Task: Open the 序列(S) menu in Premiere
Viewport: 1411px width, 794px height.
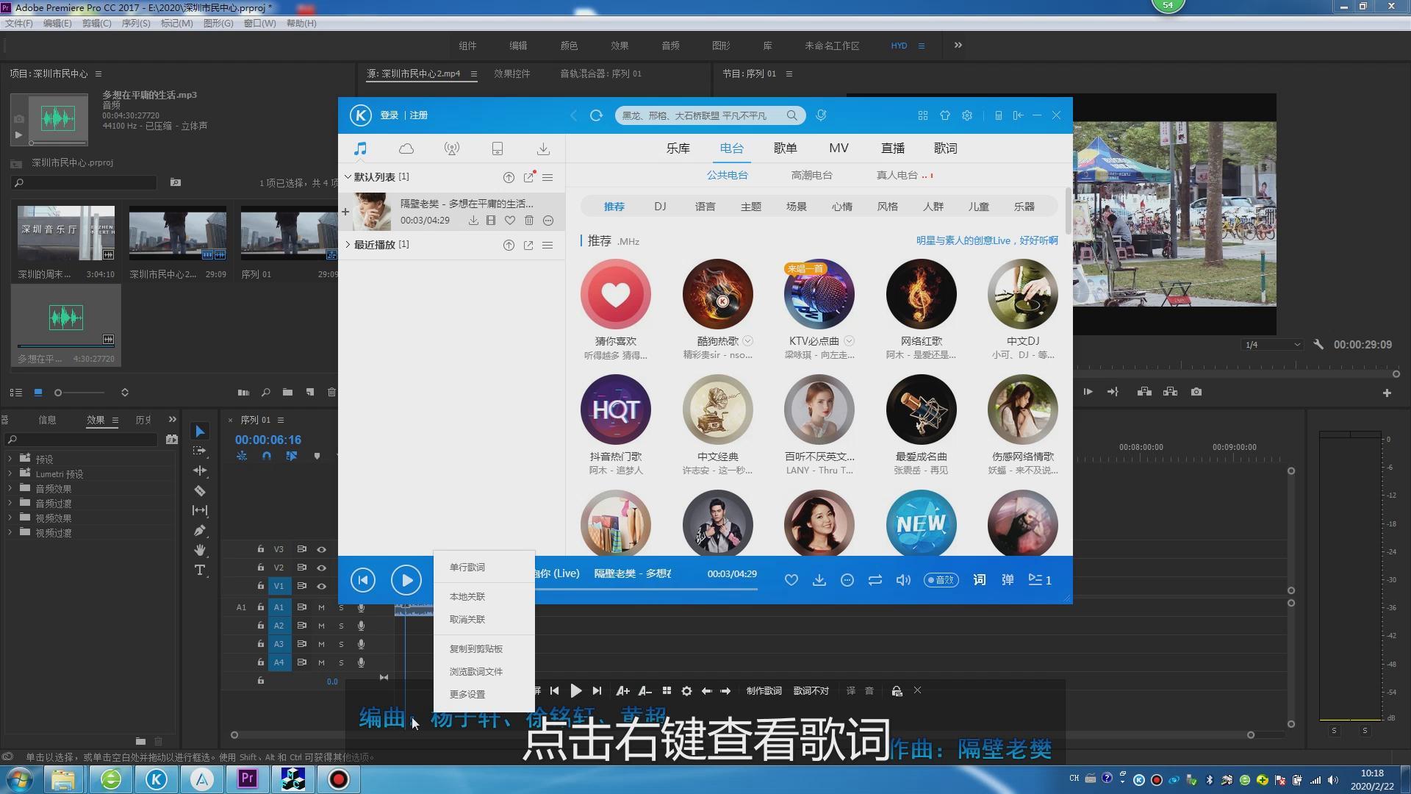Action: (135, 24)
